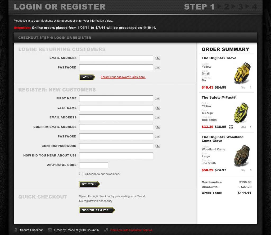Image resolution: width=271 pixels, height=235 pixels.
Task: Click the Secure Checkout lock icon
Action: point(16,230)
